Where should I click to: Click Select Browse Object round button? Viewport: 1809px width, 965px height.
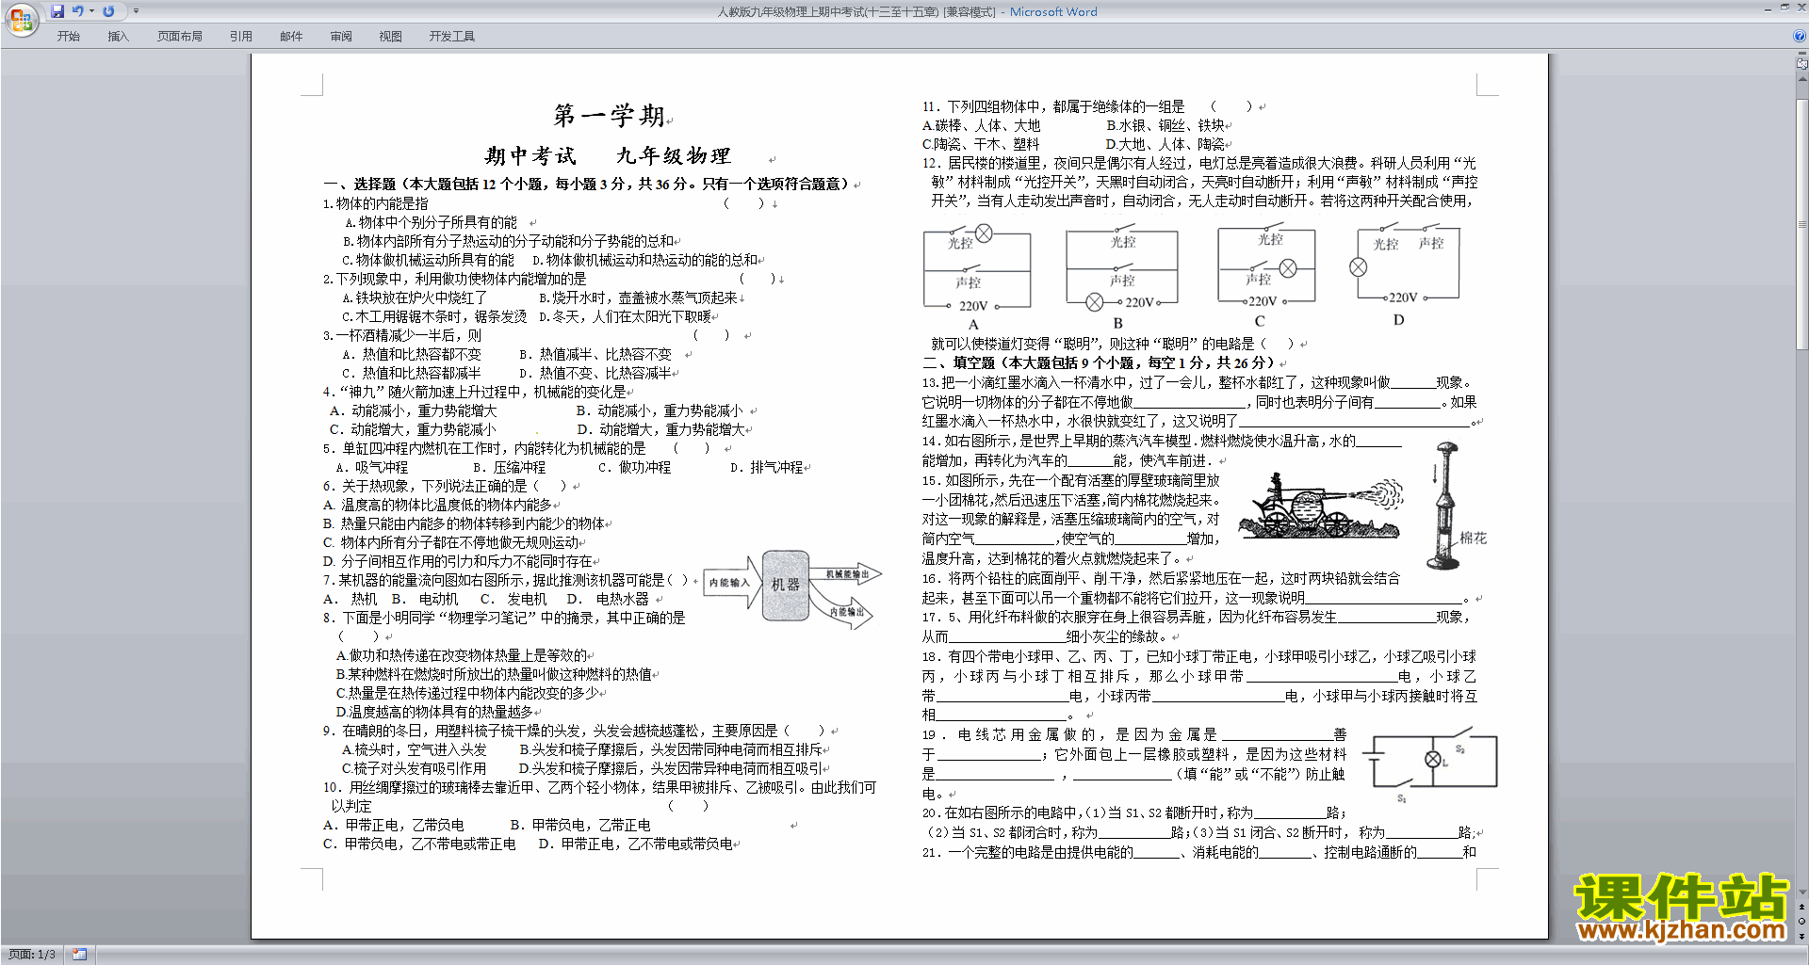(x=1802, y=921)
